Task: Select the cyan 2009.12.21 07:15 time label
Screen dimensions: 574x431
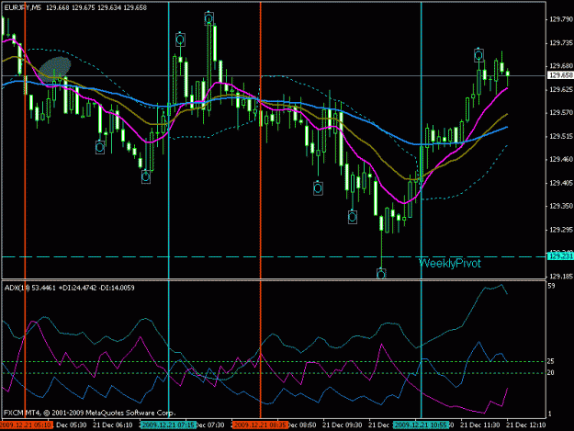Action: point(168,425)
